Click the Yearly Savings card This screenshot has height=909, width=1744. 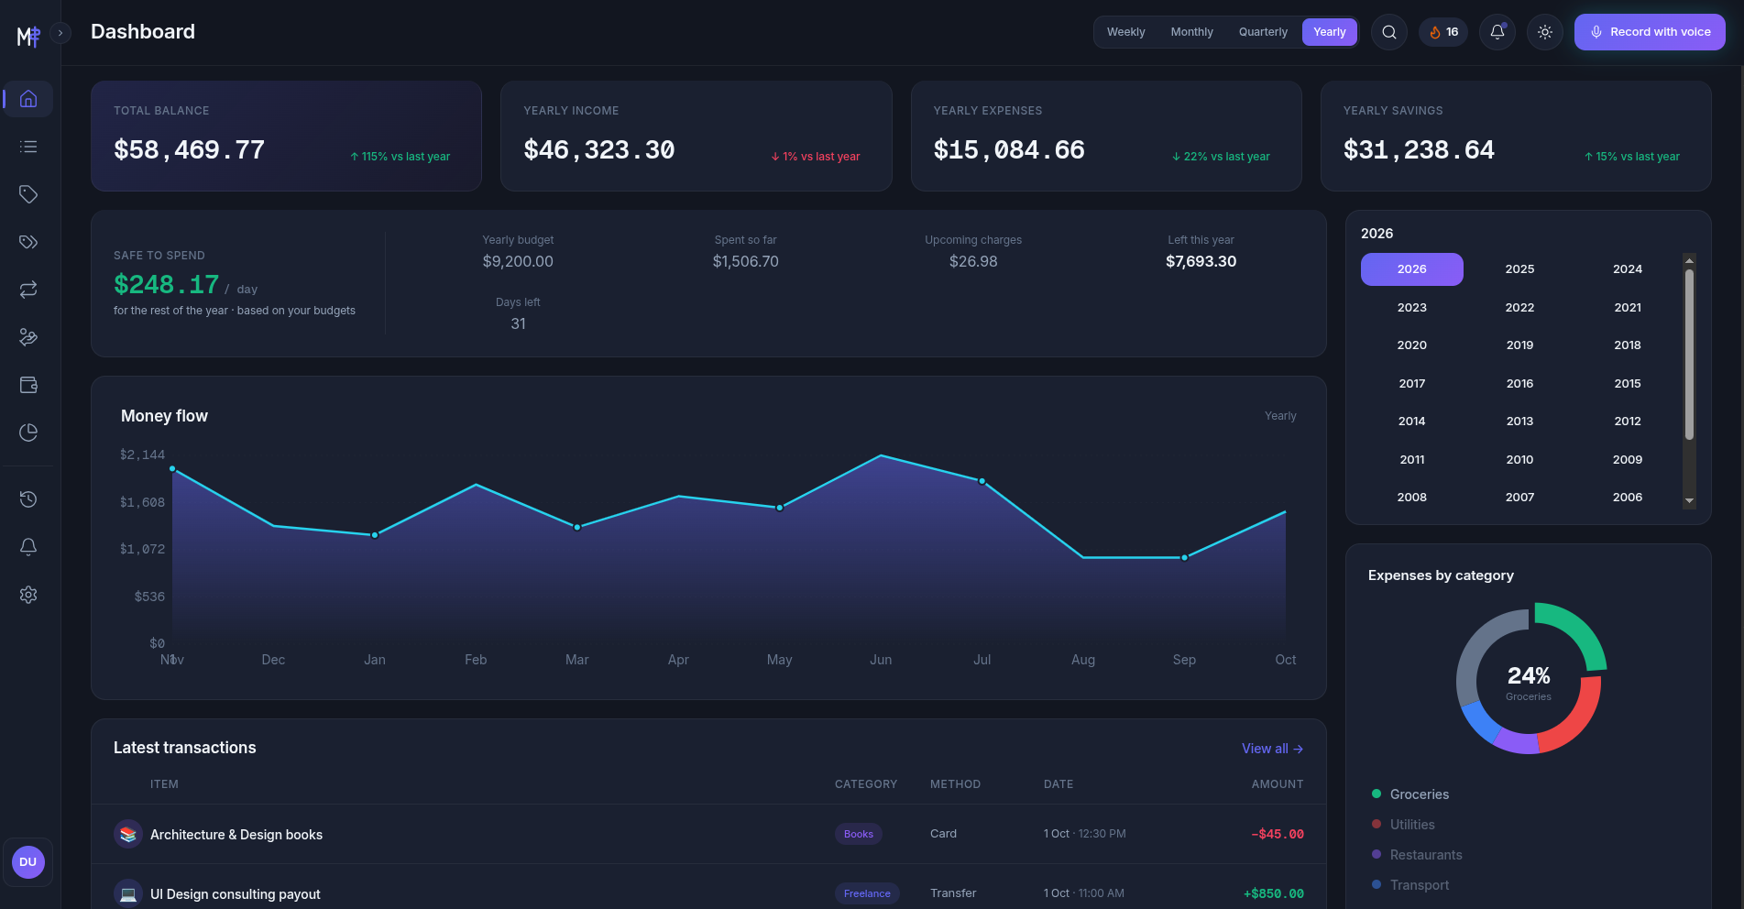point(1516,137)
